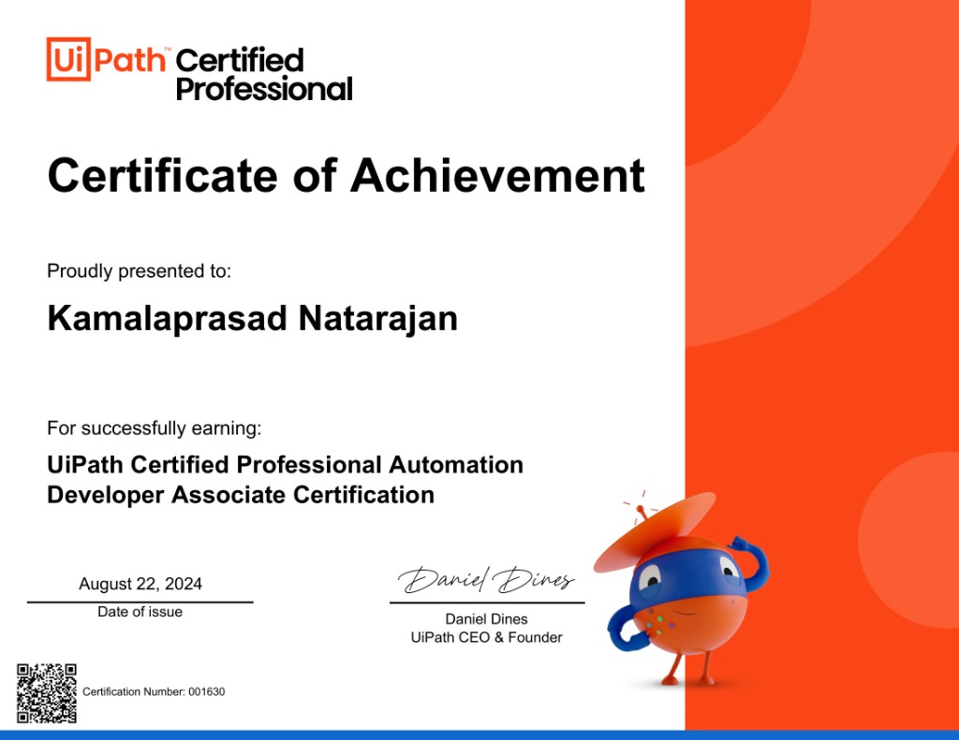
Task: Click the Certification Number 001630 text
Action: click(x=152, y=693)
